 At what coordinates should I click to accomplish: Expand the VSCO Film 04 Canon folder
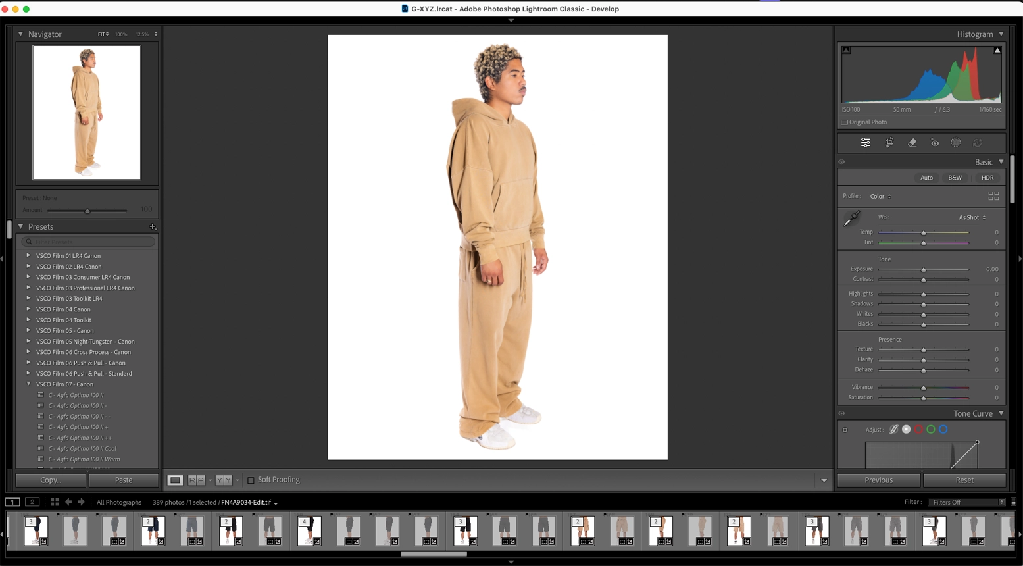point(28,309)
